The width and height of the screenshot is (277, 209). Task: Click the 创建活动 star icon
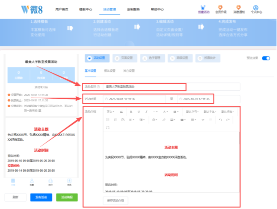[203, 7]
